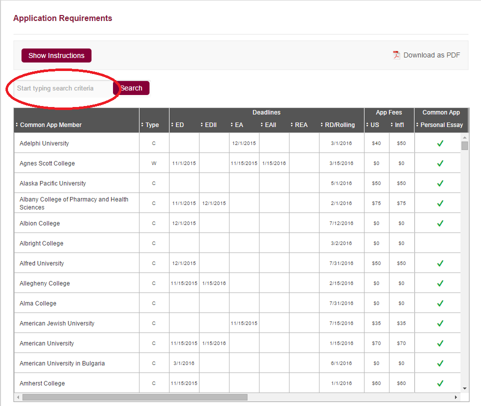The width and height of the screenshot is (481, 406).
Task: Select the Adelphi University row name
Action: 44,143
